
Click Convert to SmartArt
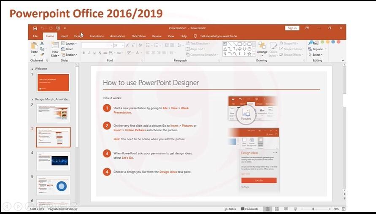tap(202, 55)
